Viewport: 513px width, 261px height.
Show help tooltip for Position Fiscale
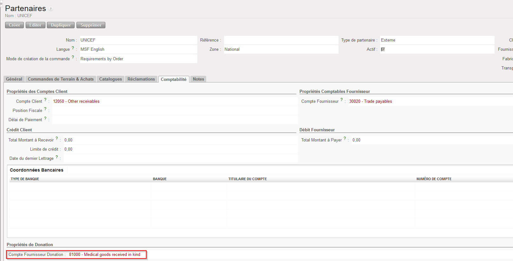coord(45,109)
